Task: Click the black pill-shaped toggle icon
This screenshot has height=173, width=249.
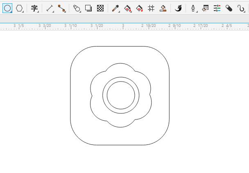Action: 229,8
